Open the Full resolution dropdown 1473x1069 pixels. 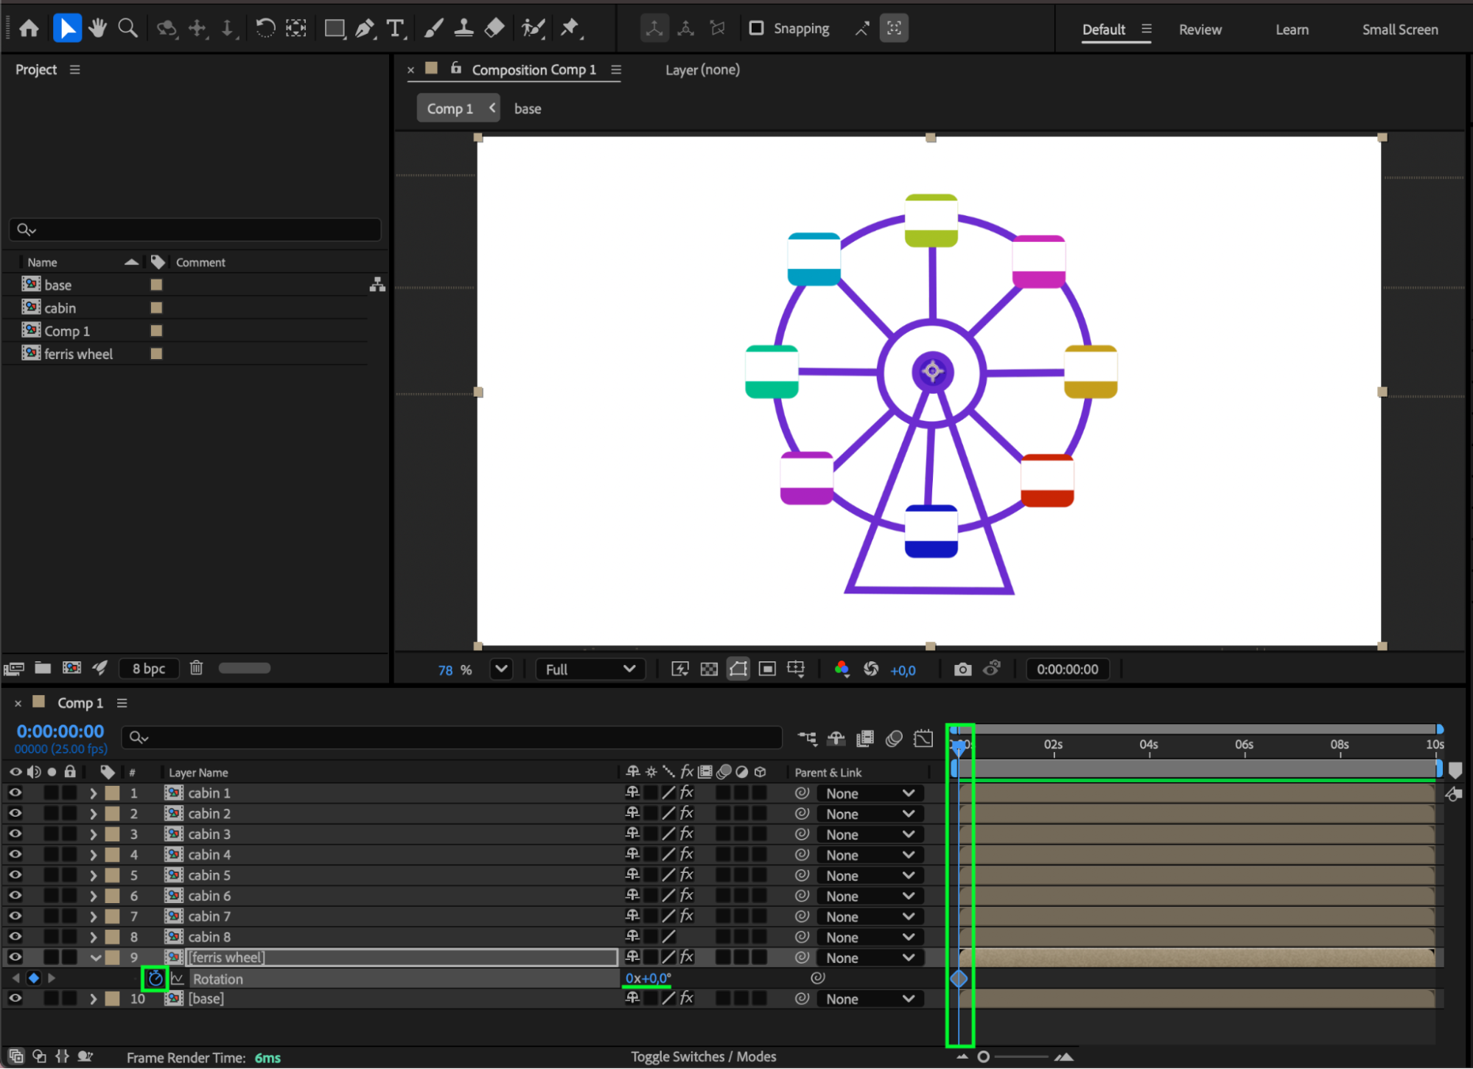590,669
